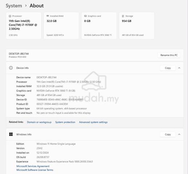
Task: Click the Installed RAM icon
Action: [48, 16]
